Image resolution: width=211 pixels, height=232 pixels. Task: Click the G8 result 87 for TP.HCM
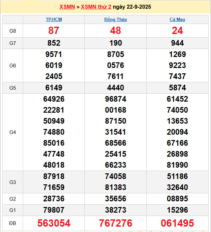[x=54, y=31]
